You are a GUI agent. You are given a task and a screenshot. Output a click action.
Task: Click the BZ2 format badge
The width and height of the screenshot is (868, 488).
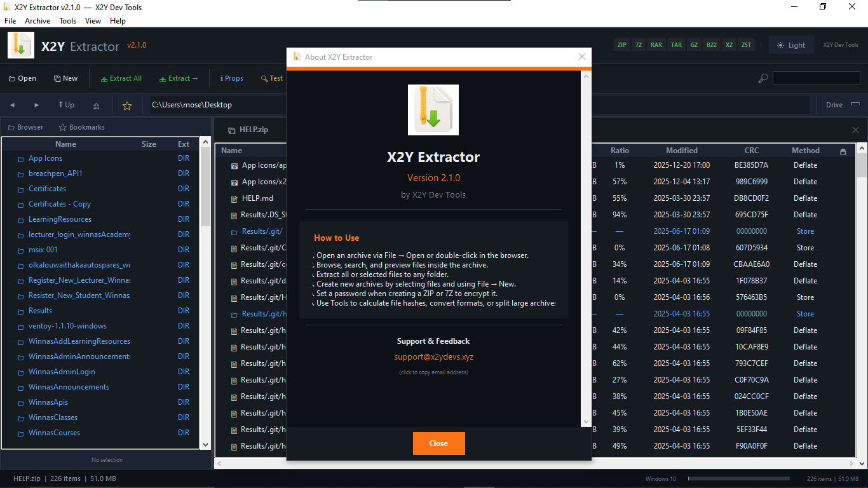712,45
